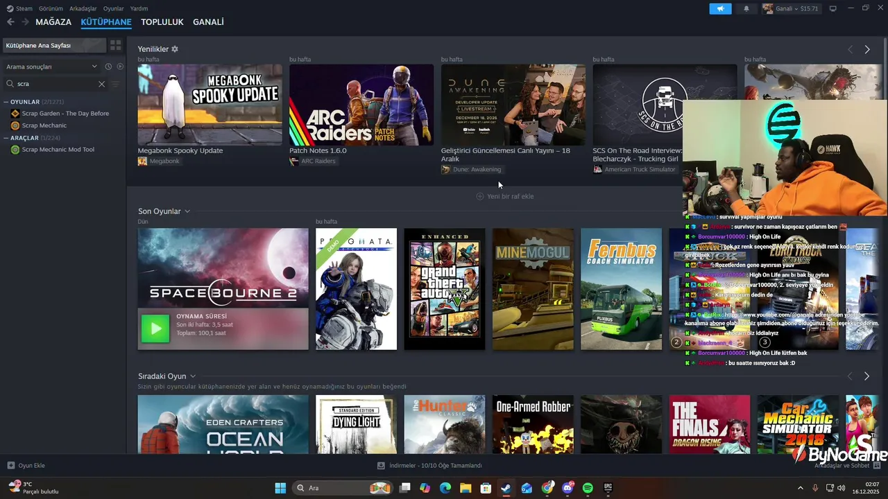Open the Steam announcements megaphone button
Viewport: 888px width, 499px height.
point(720,8)
